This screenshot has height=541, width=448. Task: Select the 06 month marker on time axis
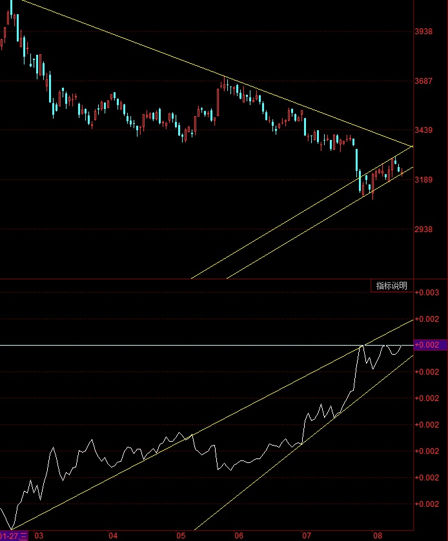click(239, 536)
